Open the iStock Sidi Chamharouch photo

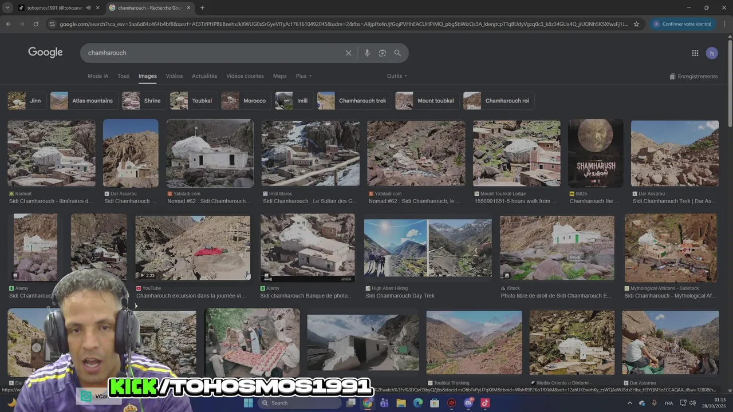557,248
